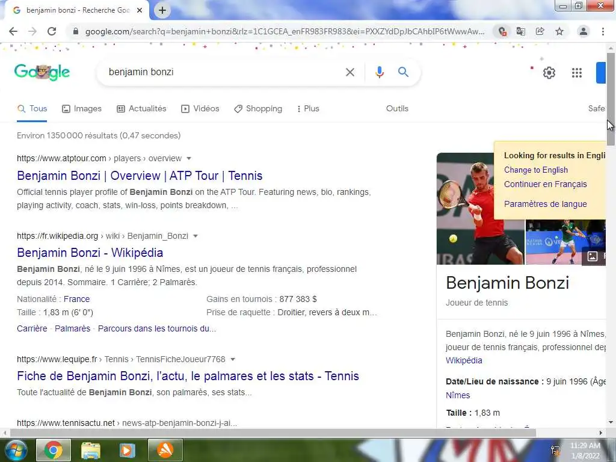Follow the Nîmes birthplace link
Viewport: 616px width, 462px height.
(458, 396)
